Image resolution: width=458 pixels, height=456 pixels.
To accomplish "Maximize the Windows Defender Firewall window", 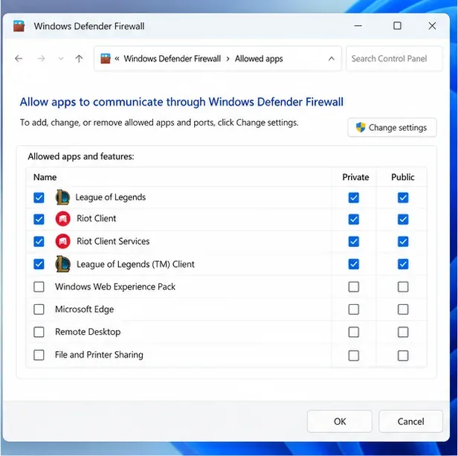I will (397, 26).
